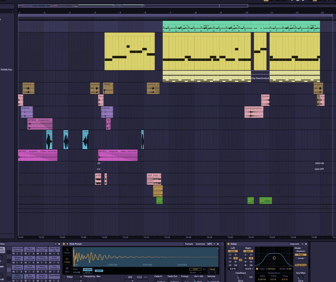Click the Delay stereo link icon
Viewport: 336px width, 282px height.
point(240,260)
